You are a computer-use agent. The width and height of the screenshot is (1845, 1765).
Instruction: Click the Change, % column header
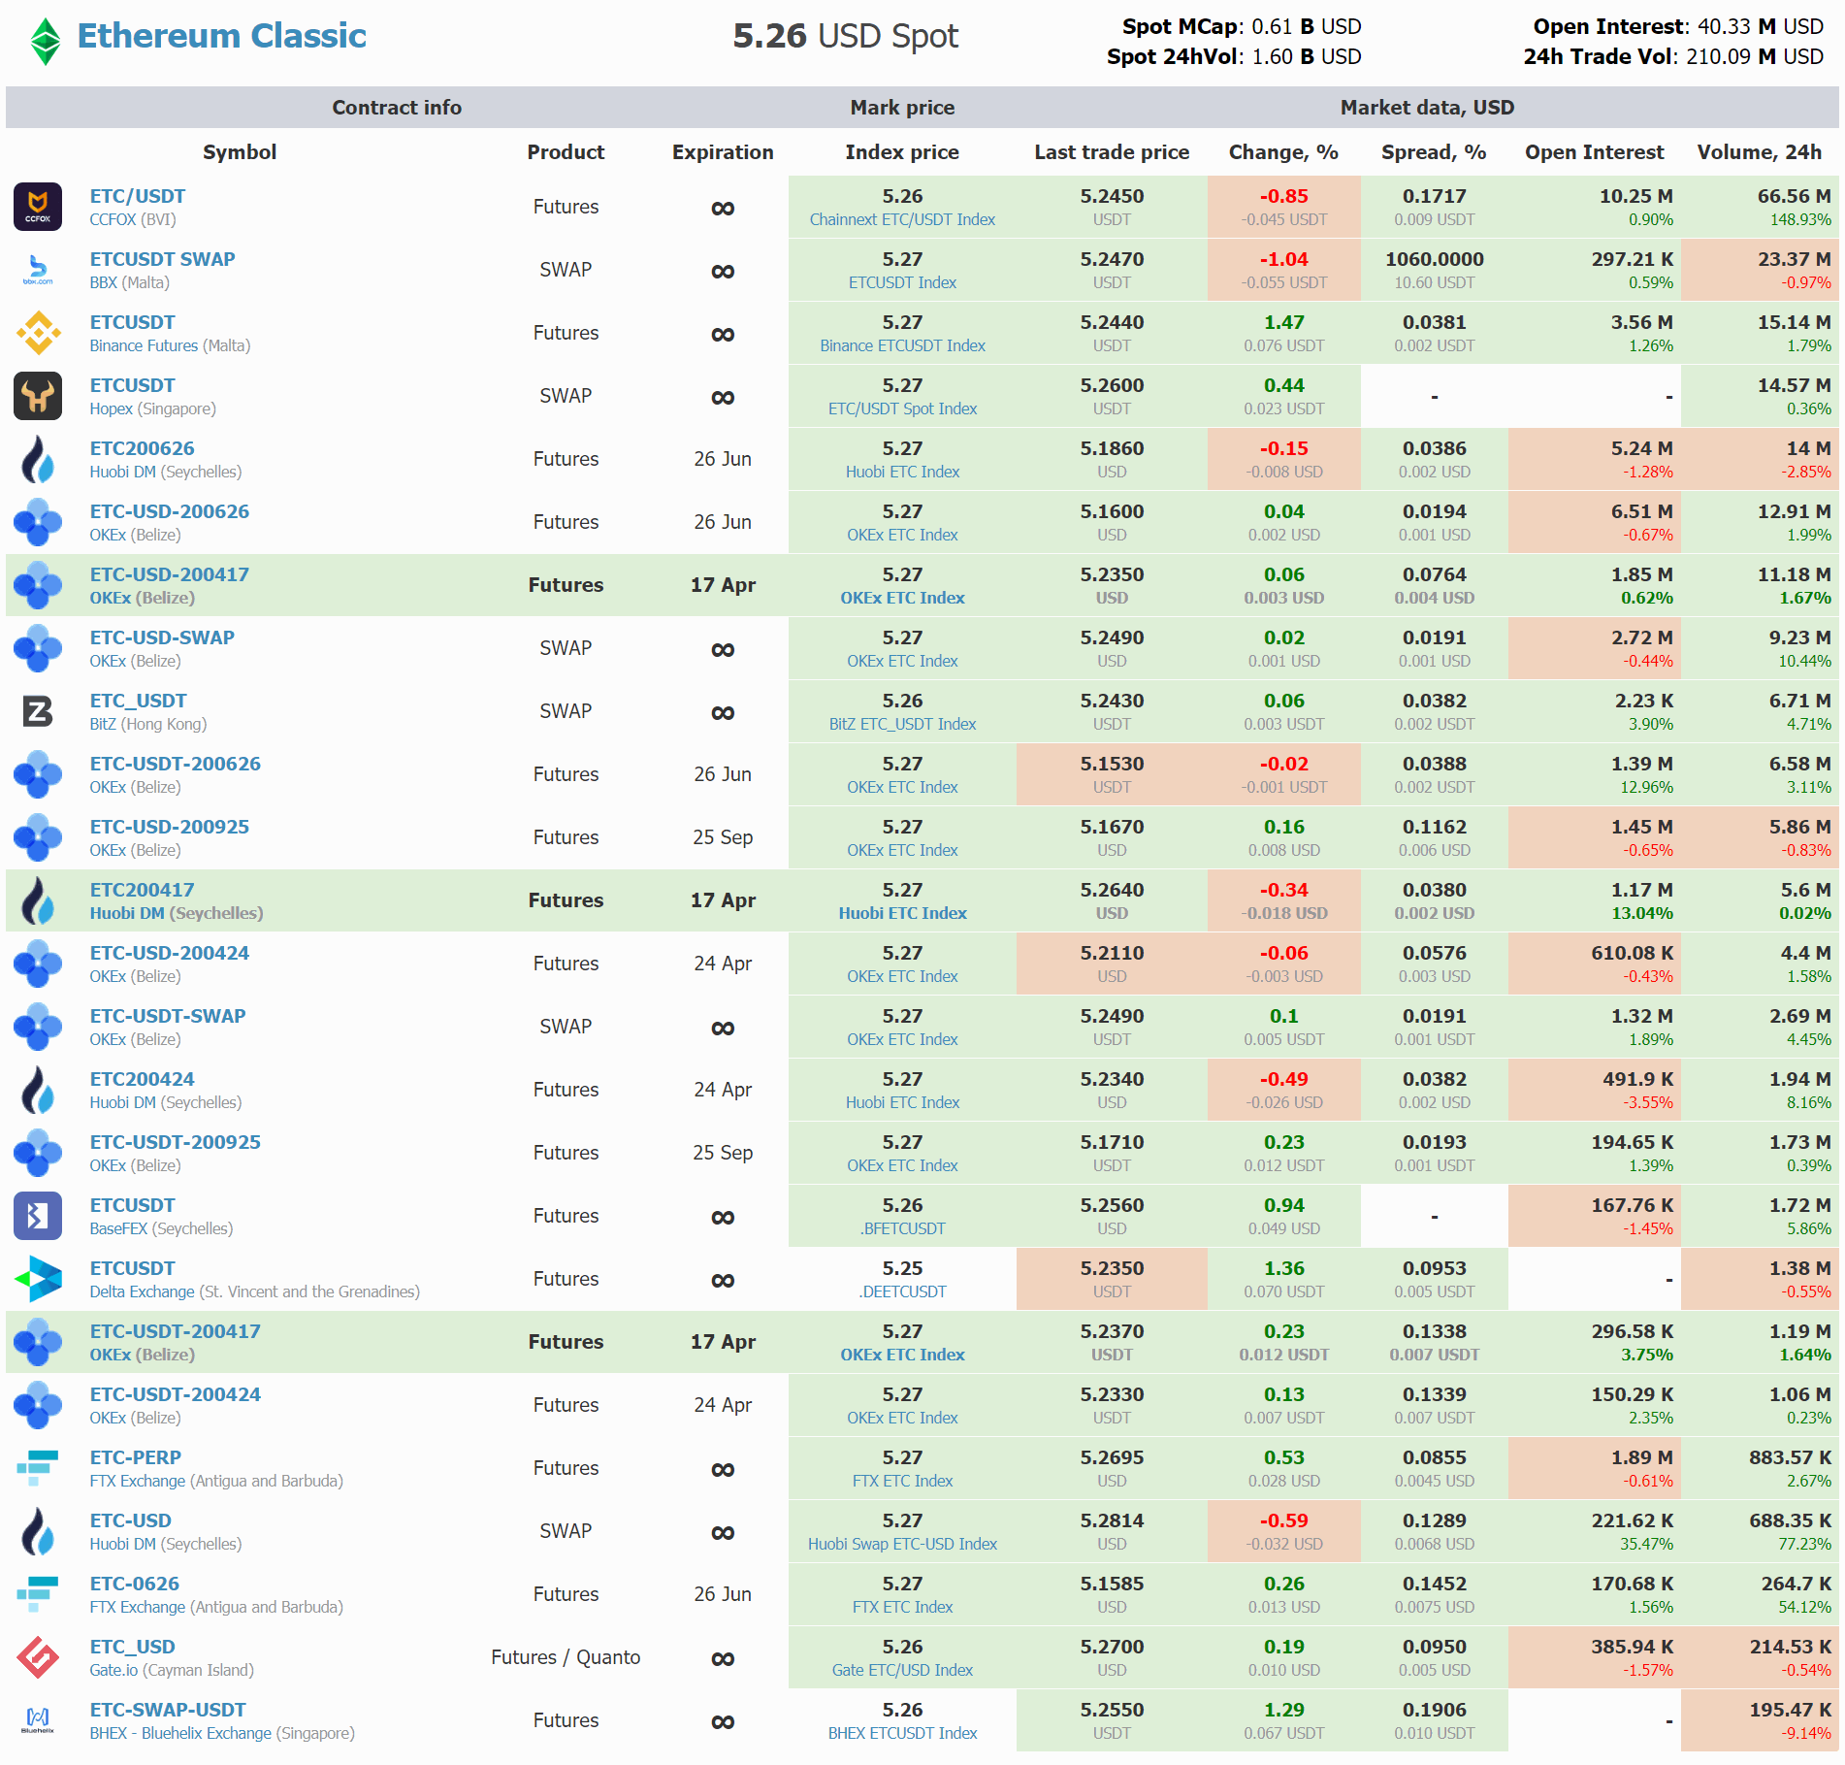click(1283, 152)
